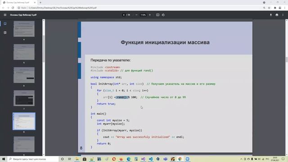Screen dimensions: 288x162
Task: Open Microsoft Teams in the taskbar
Action: tap(165, 159)
